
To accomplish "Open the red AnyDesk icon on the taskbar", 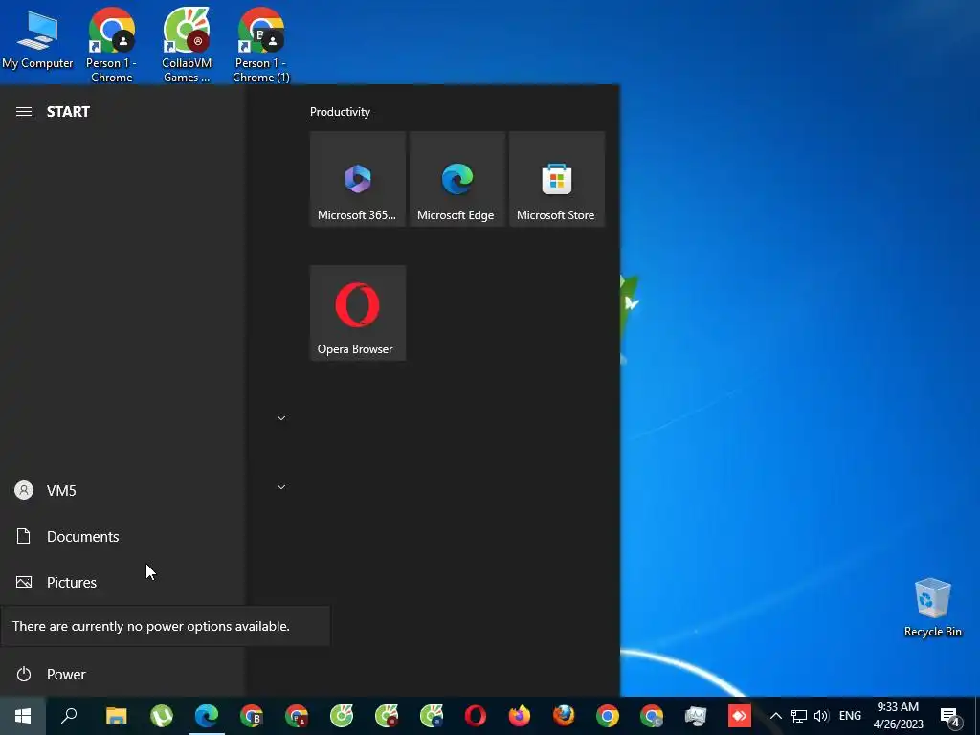I will coord(740,716).
